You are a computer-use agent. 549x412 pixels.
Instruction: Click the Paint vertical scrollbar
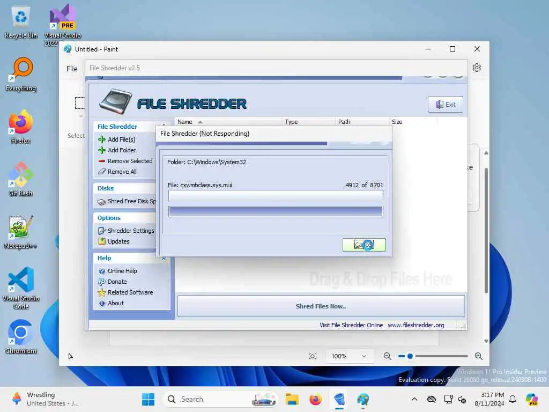[x=486, y=231]
